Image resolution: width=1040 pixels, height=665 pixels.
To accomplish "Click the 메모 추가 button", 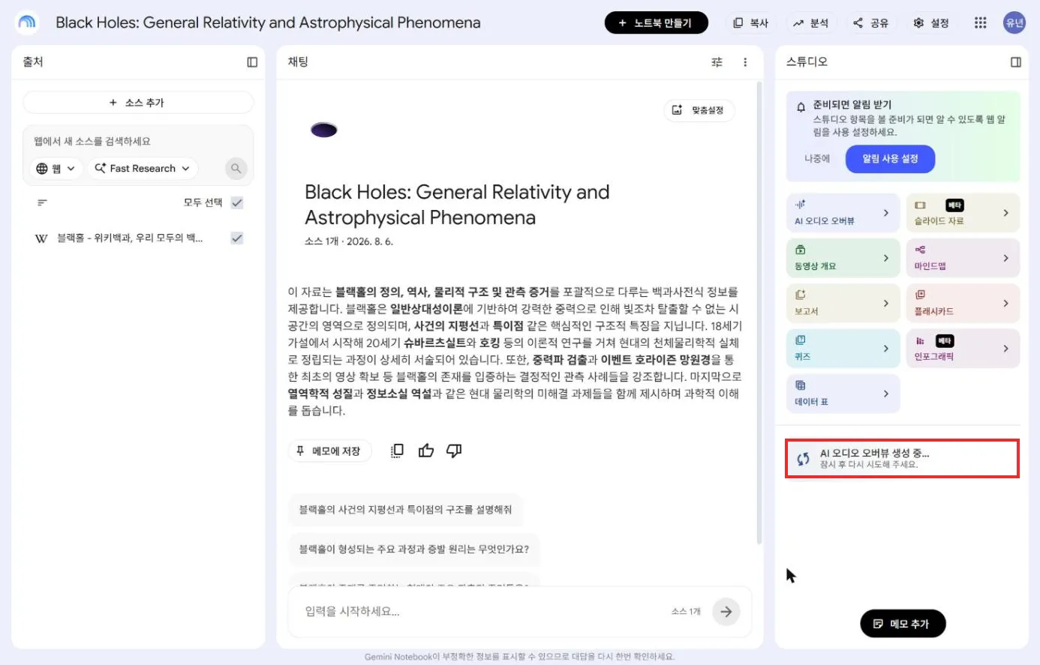I will click(x=903, y=624).
